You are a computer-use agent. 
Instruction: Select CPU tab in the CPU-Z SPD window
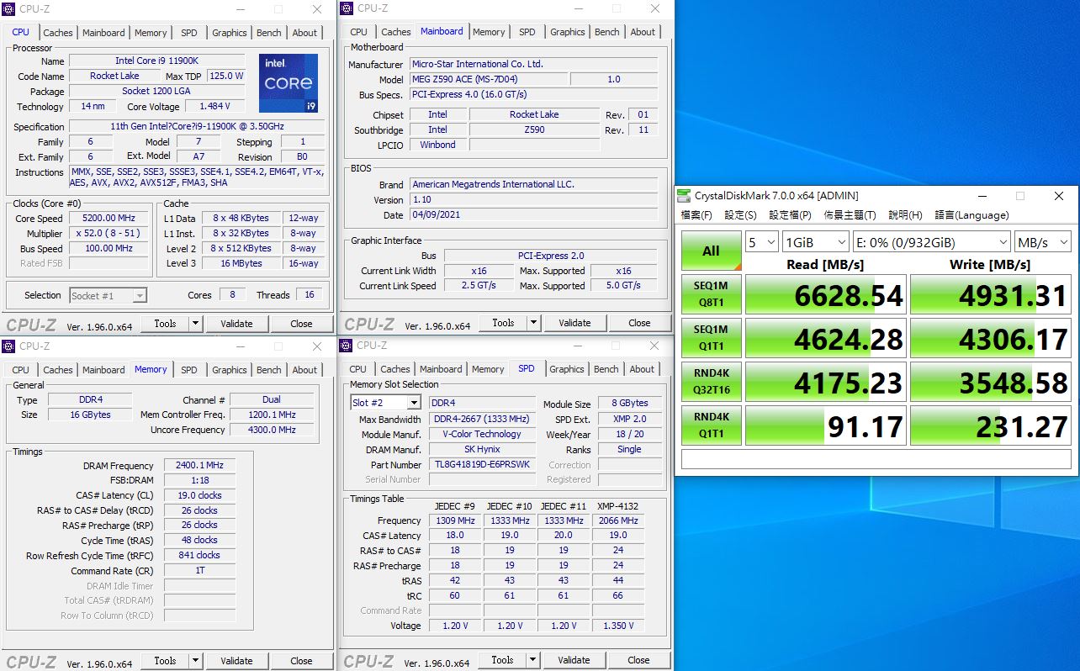tap(357, 369)
